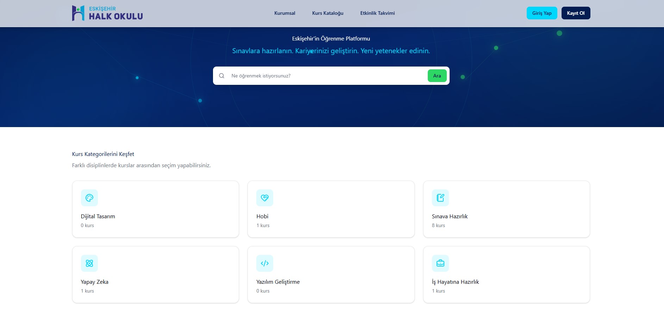664x320 pixels.
Task: Go to Etkinlik Takvimi page
Action: pyautogui.click(x=377, y=13)
